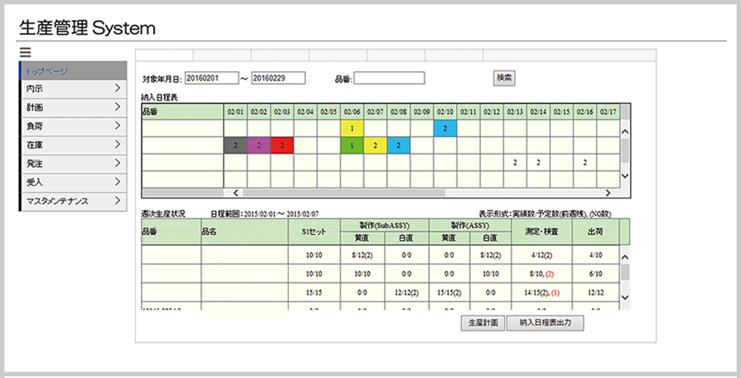The width and height of the screenshot is (741, 378).
Task: Click the blue cell under 02/10
Action: (x=445, y=129)
